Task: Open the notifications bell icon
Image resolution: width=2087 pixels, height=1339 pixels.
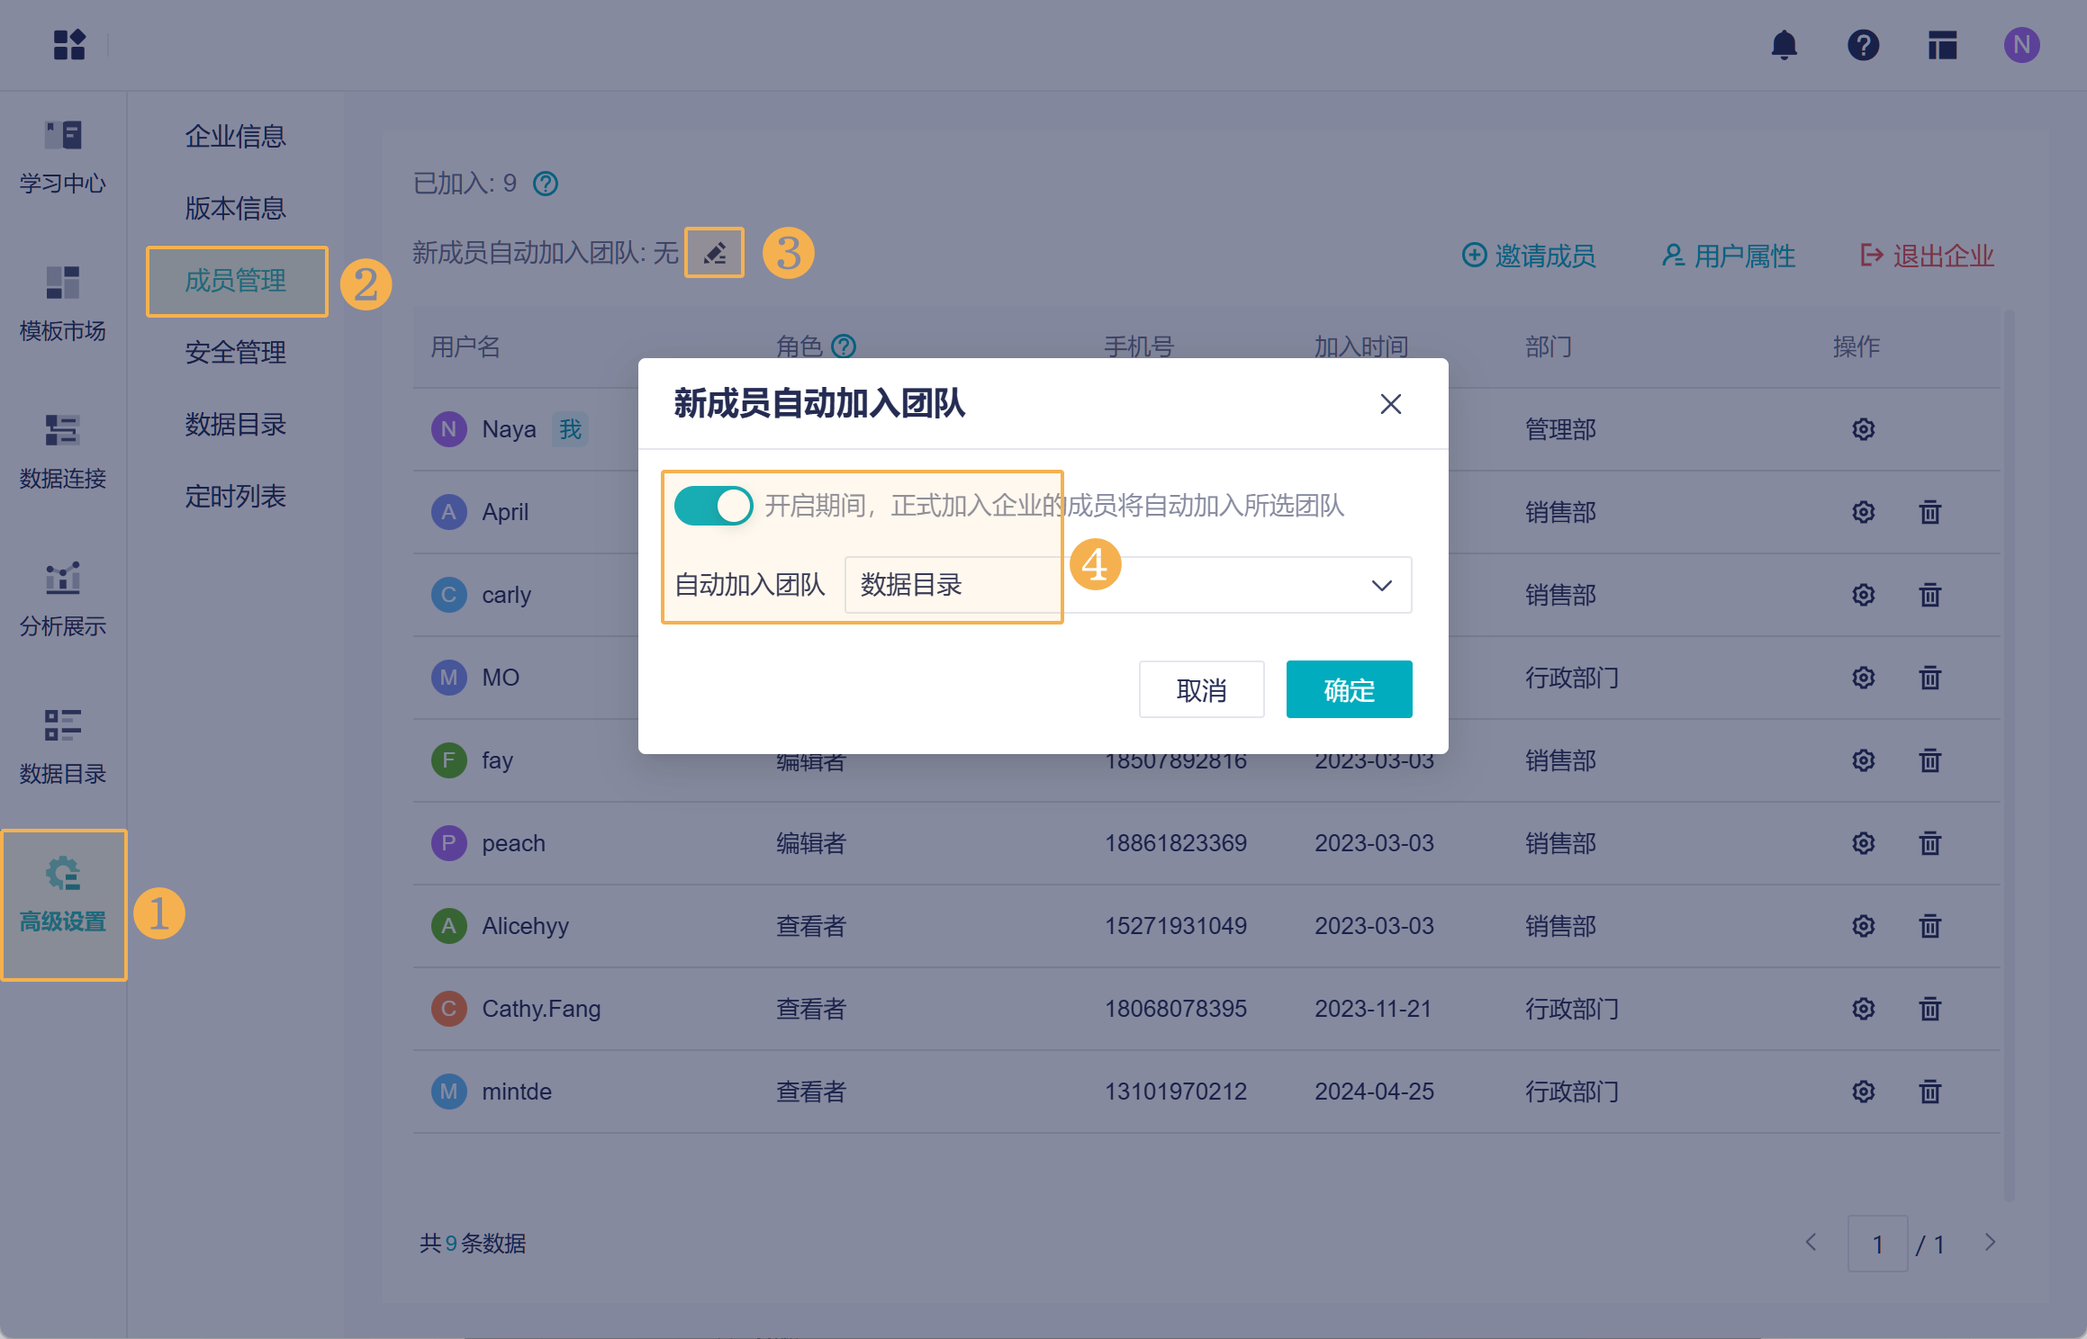Action: tap(1784, 45)
